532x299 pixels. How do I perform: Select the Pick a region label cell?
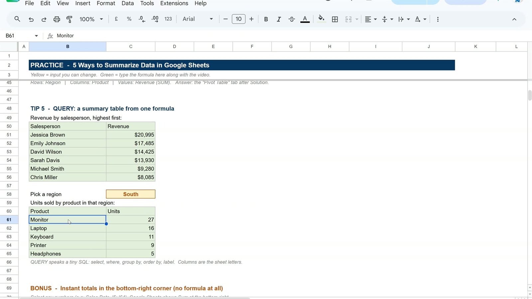coord(67,194)
